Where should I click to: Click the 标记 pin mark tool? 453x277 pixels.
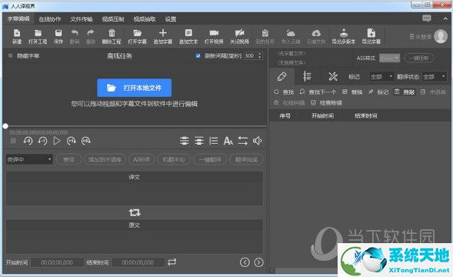click(378, 92)
